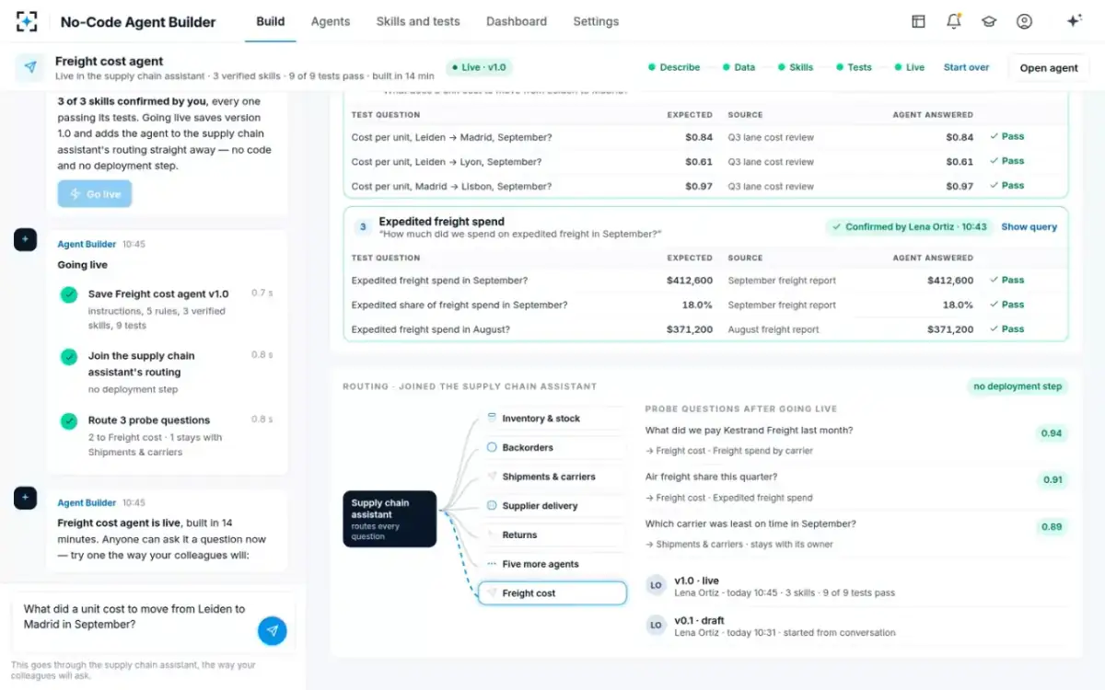1105x690 pixels.
Task: Click the Inventory & stock node icon
Action: point(493,418)
